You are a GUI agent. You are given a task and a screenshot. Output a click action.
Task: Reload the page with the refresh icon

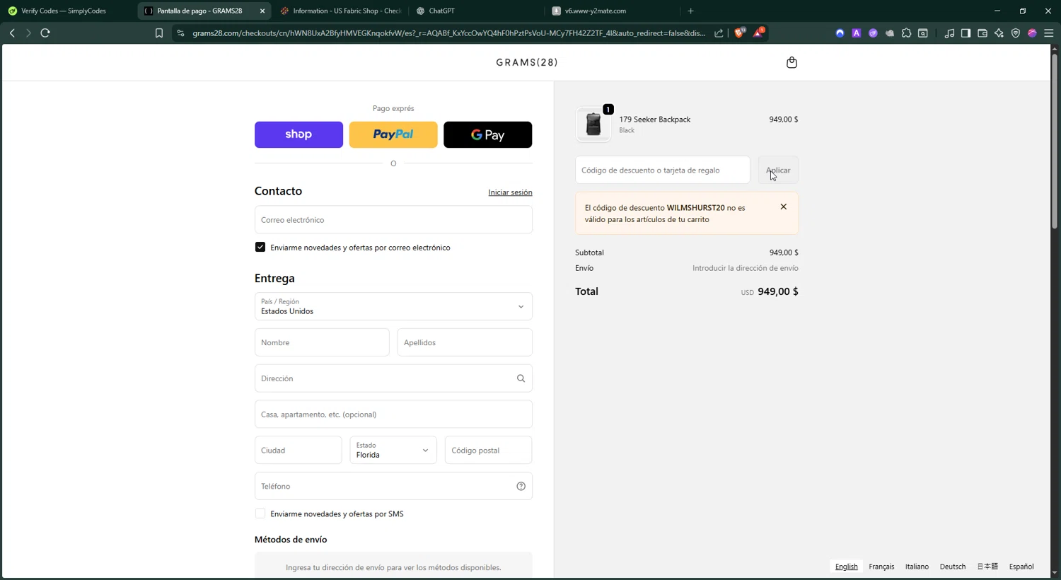click(45, 33)
